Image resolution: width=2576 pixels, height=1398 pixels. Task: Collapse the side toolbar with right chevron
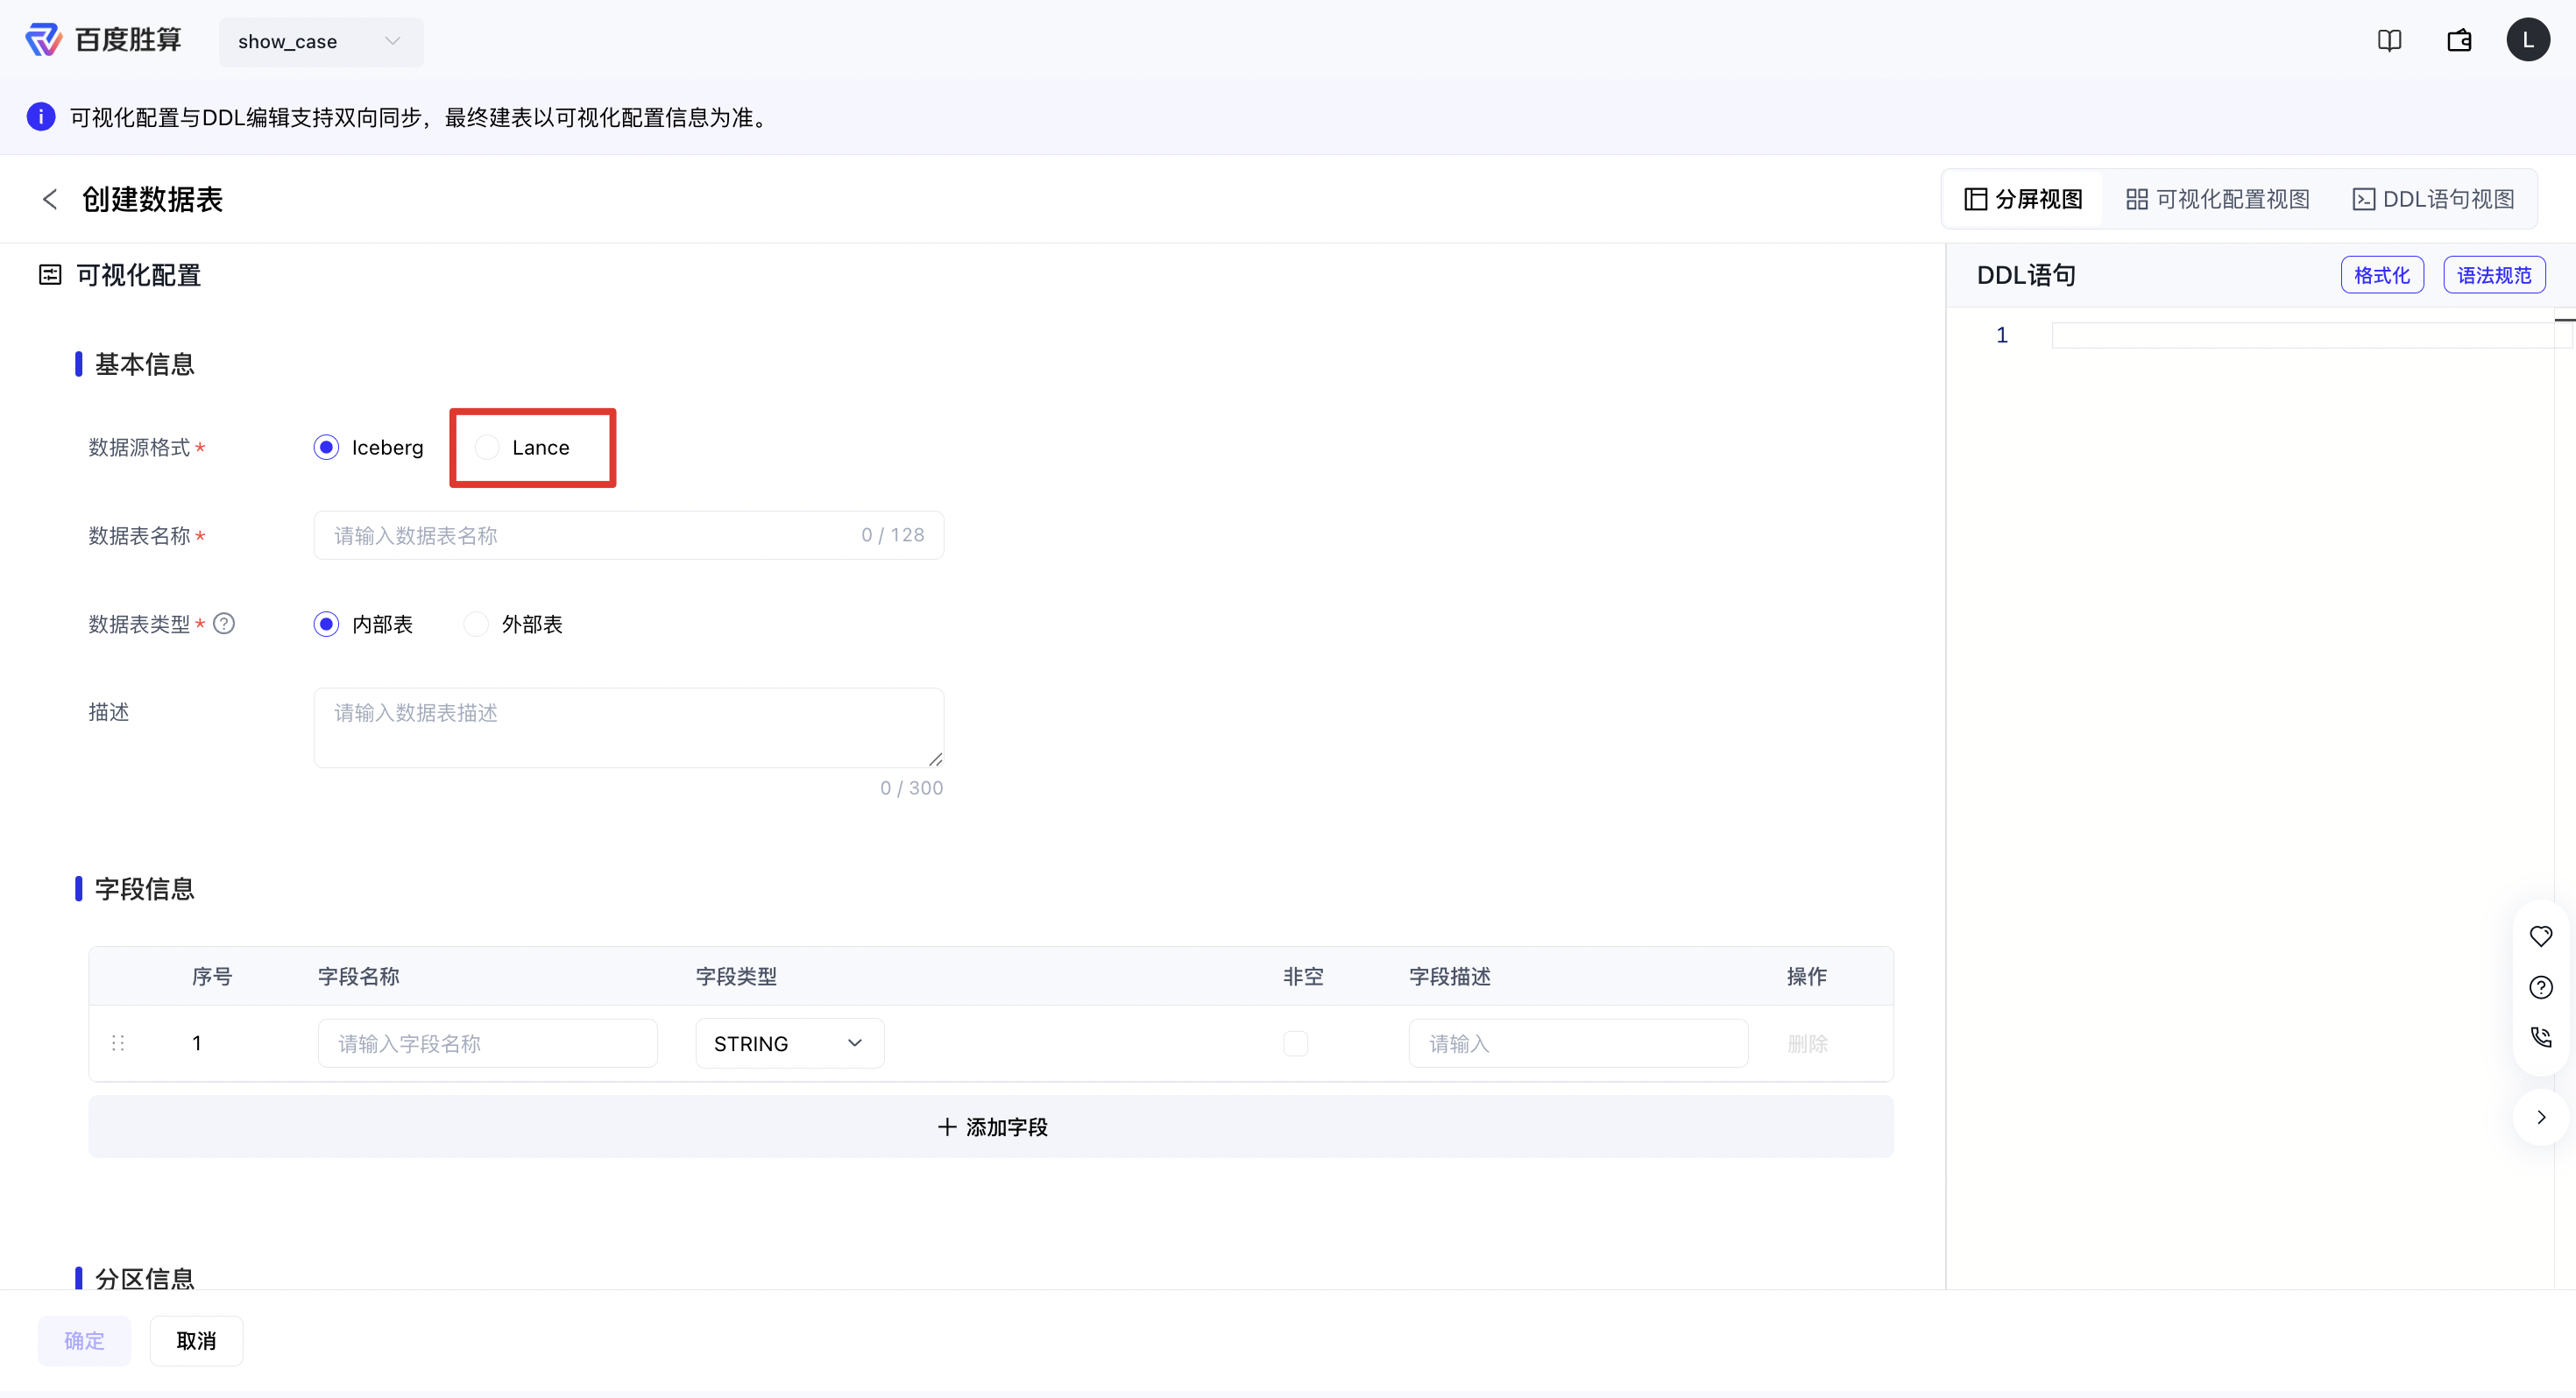(2541, 1117)
